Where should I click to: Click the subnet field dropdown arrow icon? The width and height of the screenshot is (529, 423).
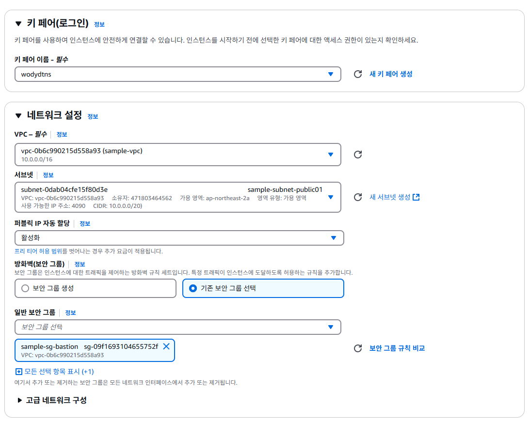tap(330, 197)
